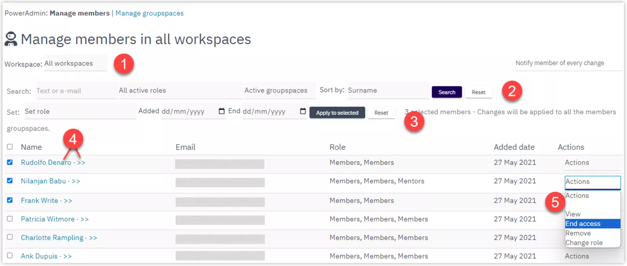This screenshot has width=627, height=266.
Task: Click the Role column header
Action: click(x=337, y=147)
